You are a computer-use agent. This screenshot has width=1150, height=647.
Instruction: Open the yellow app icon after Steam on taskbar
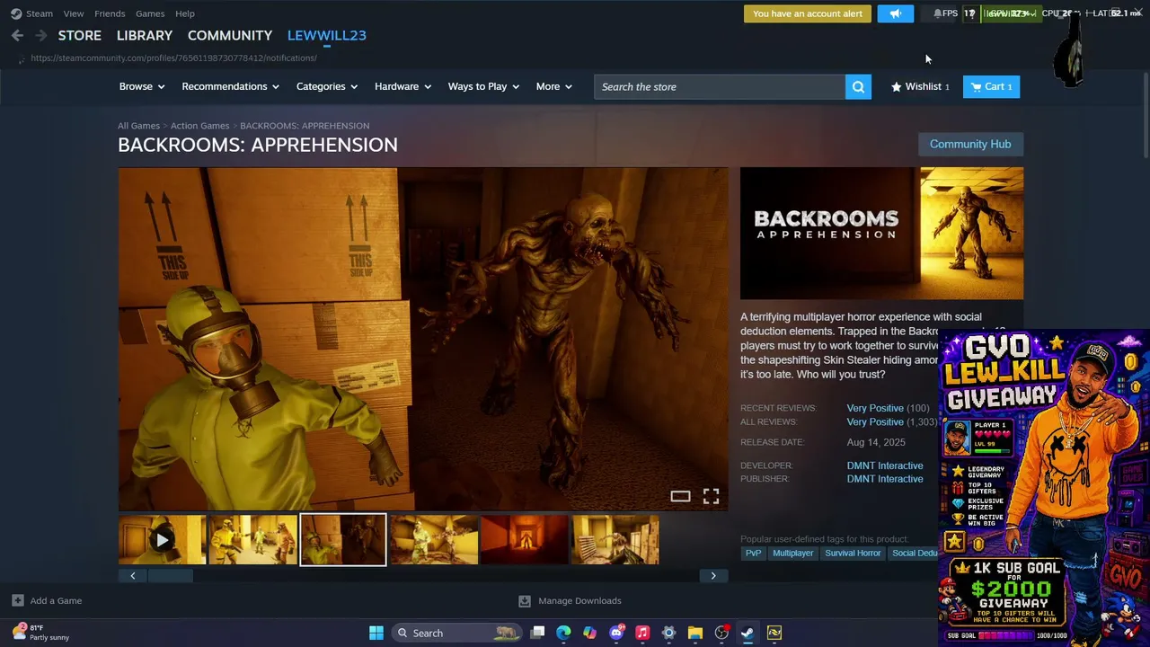point(774,633)
